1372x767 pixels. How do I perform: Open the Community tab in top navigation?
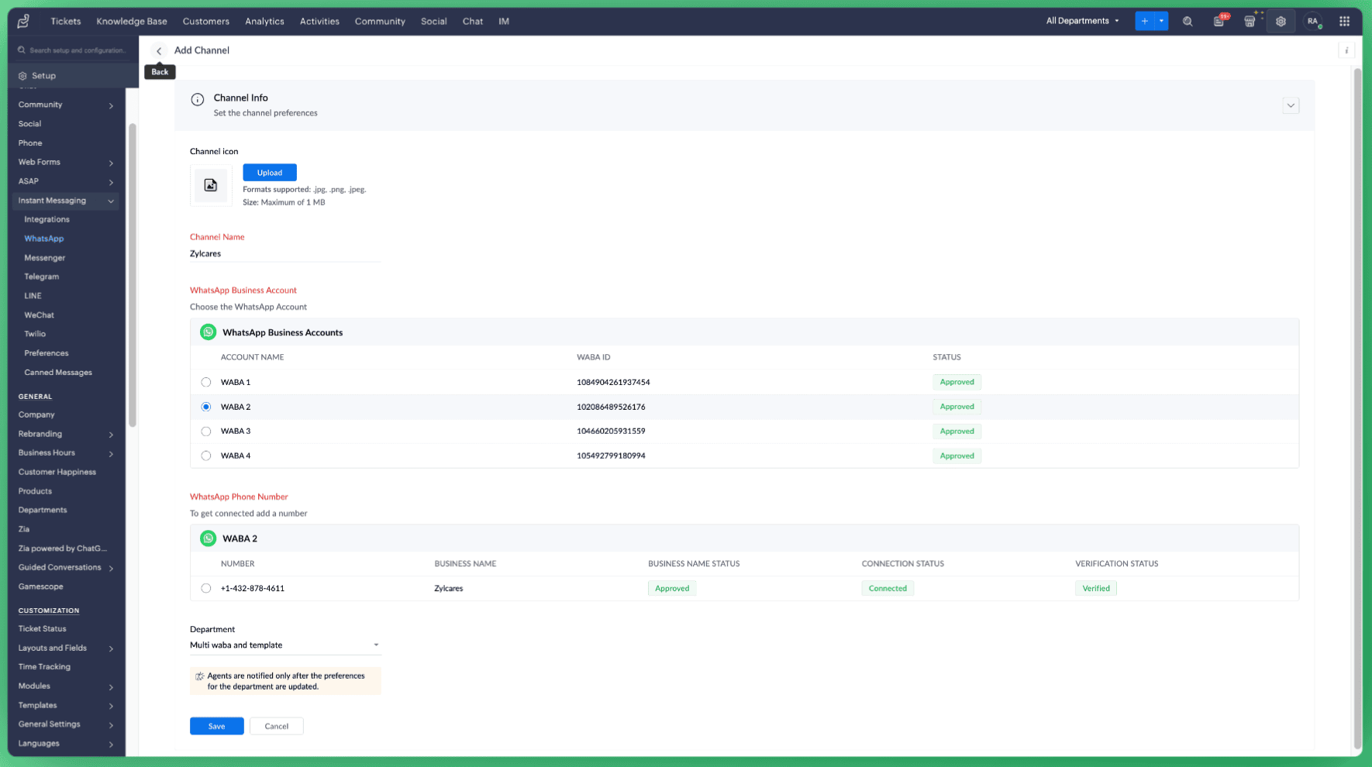point(380,22)
